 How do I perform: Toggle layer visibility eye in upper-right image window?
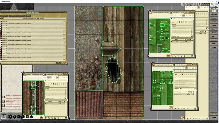coord(185,40)
